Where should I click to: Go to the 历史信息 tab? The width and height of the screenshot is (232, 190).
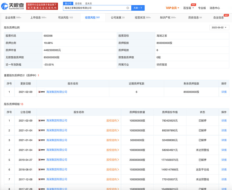tap(195, 18)
